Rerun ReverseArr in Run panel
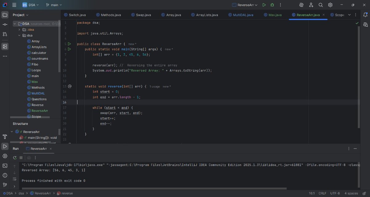This screenshot has height=197, width=370. pyautogui.click(x=15, y=157)
